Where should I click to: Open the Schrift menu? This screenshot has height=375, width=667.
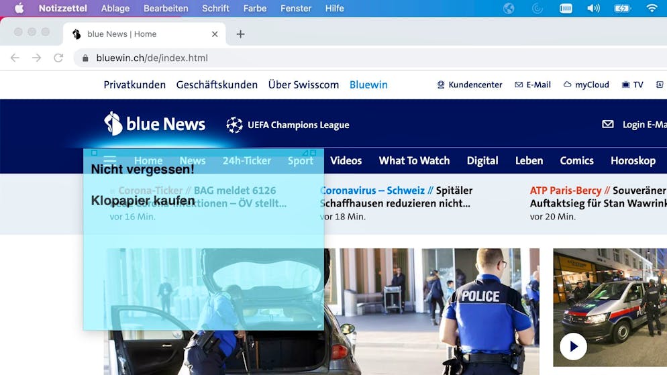pos(215,8)
